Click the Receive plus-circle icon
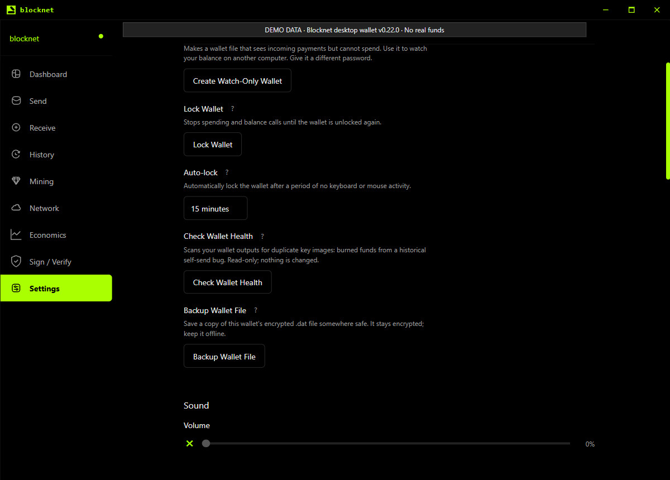 click(x=16, y=128)
